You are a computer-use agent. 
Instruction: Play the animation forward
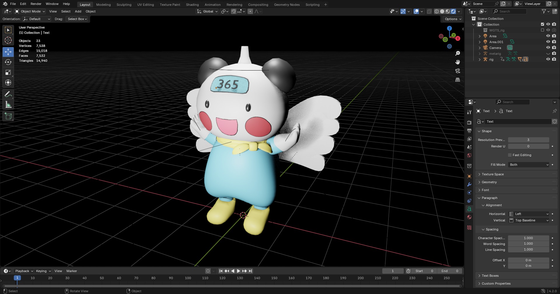238,271
